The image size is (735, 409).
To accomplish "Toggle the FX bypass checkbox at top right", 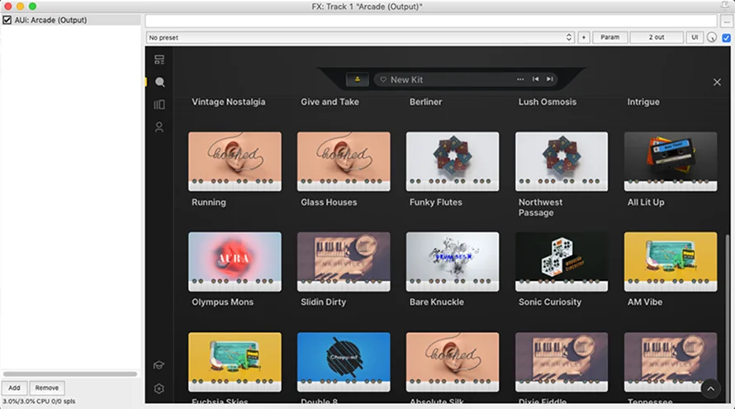I will click(726, 37).
